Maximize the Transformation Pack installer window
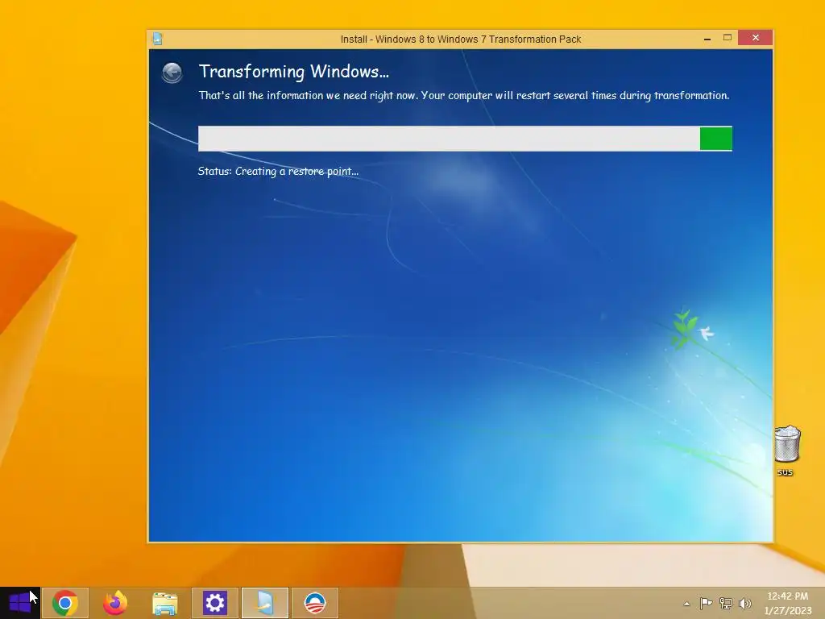825x619 pixels. [728, 38]
